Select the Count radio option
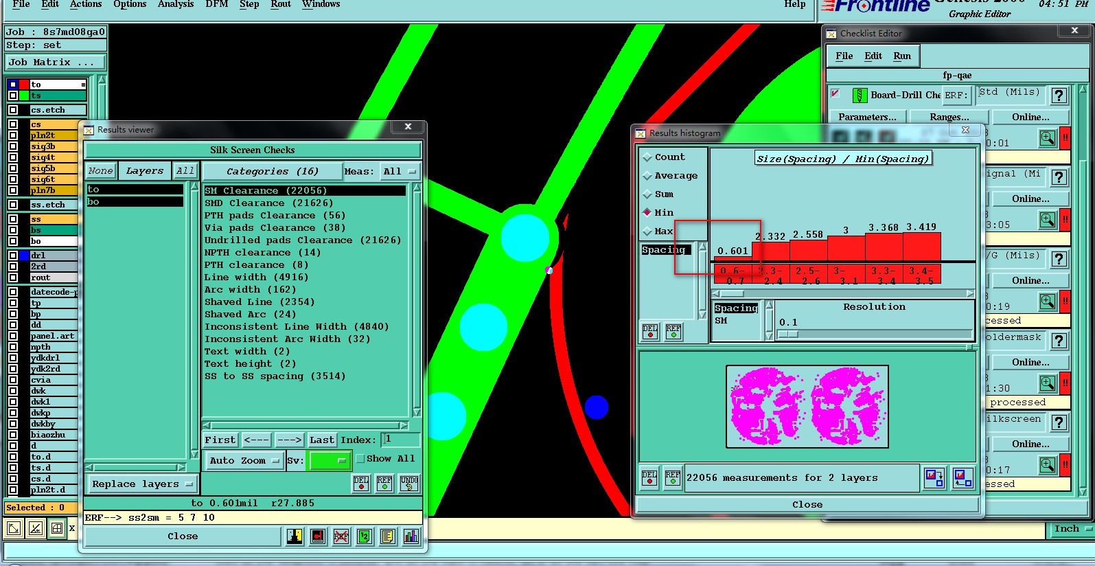 click(647, 157)
